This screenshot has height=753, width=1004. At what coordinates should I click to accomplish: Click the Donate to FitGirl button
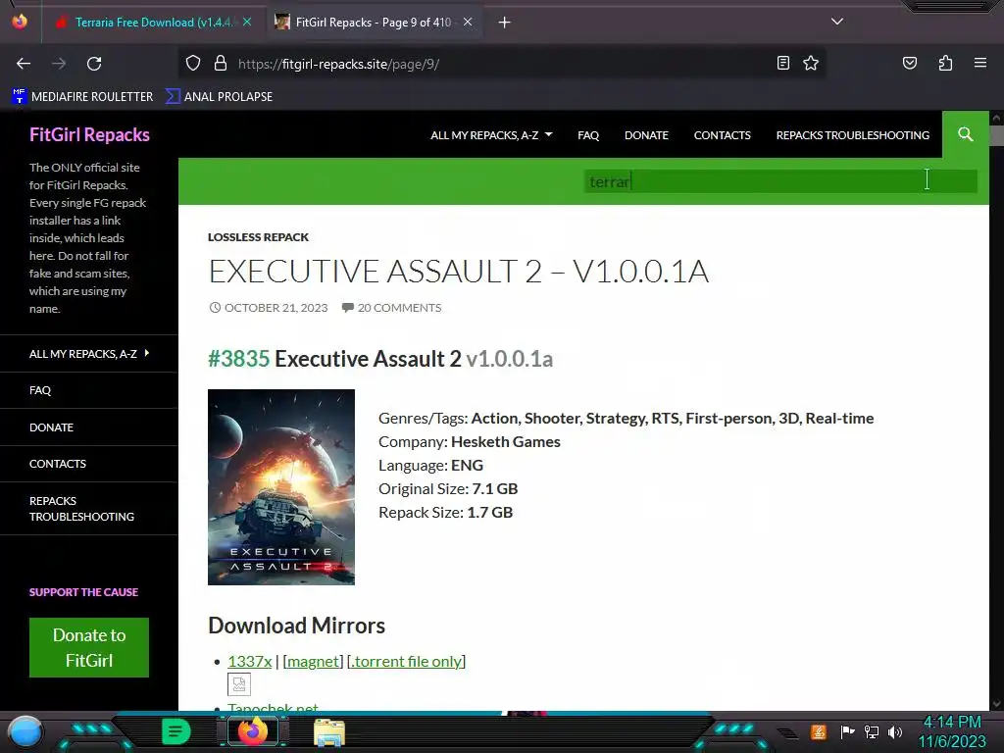[x=89, y=647]
